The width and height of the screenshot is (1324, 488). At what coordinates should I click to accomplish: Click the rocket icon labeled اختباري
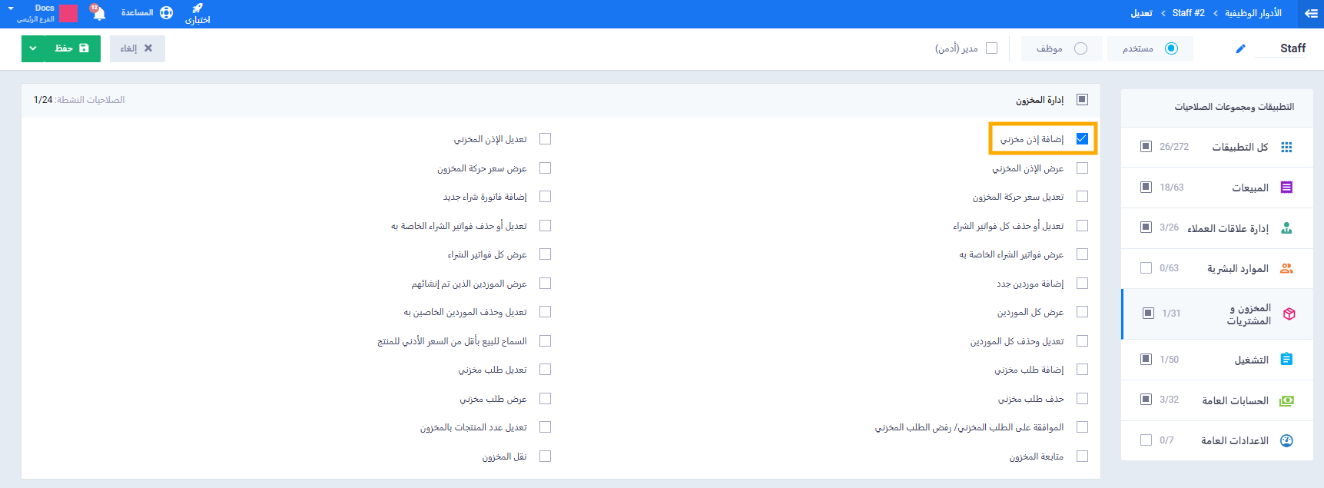pos(197,8)
